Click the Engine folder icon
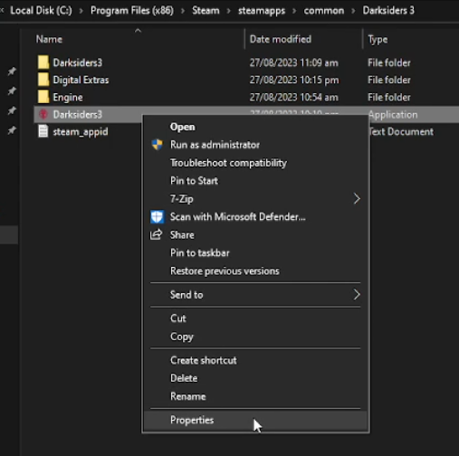The width and height of the screenshot is (459, 456). coord(43,97)
